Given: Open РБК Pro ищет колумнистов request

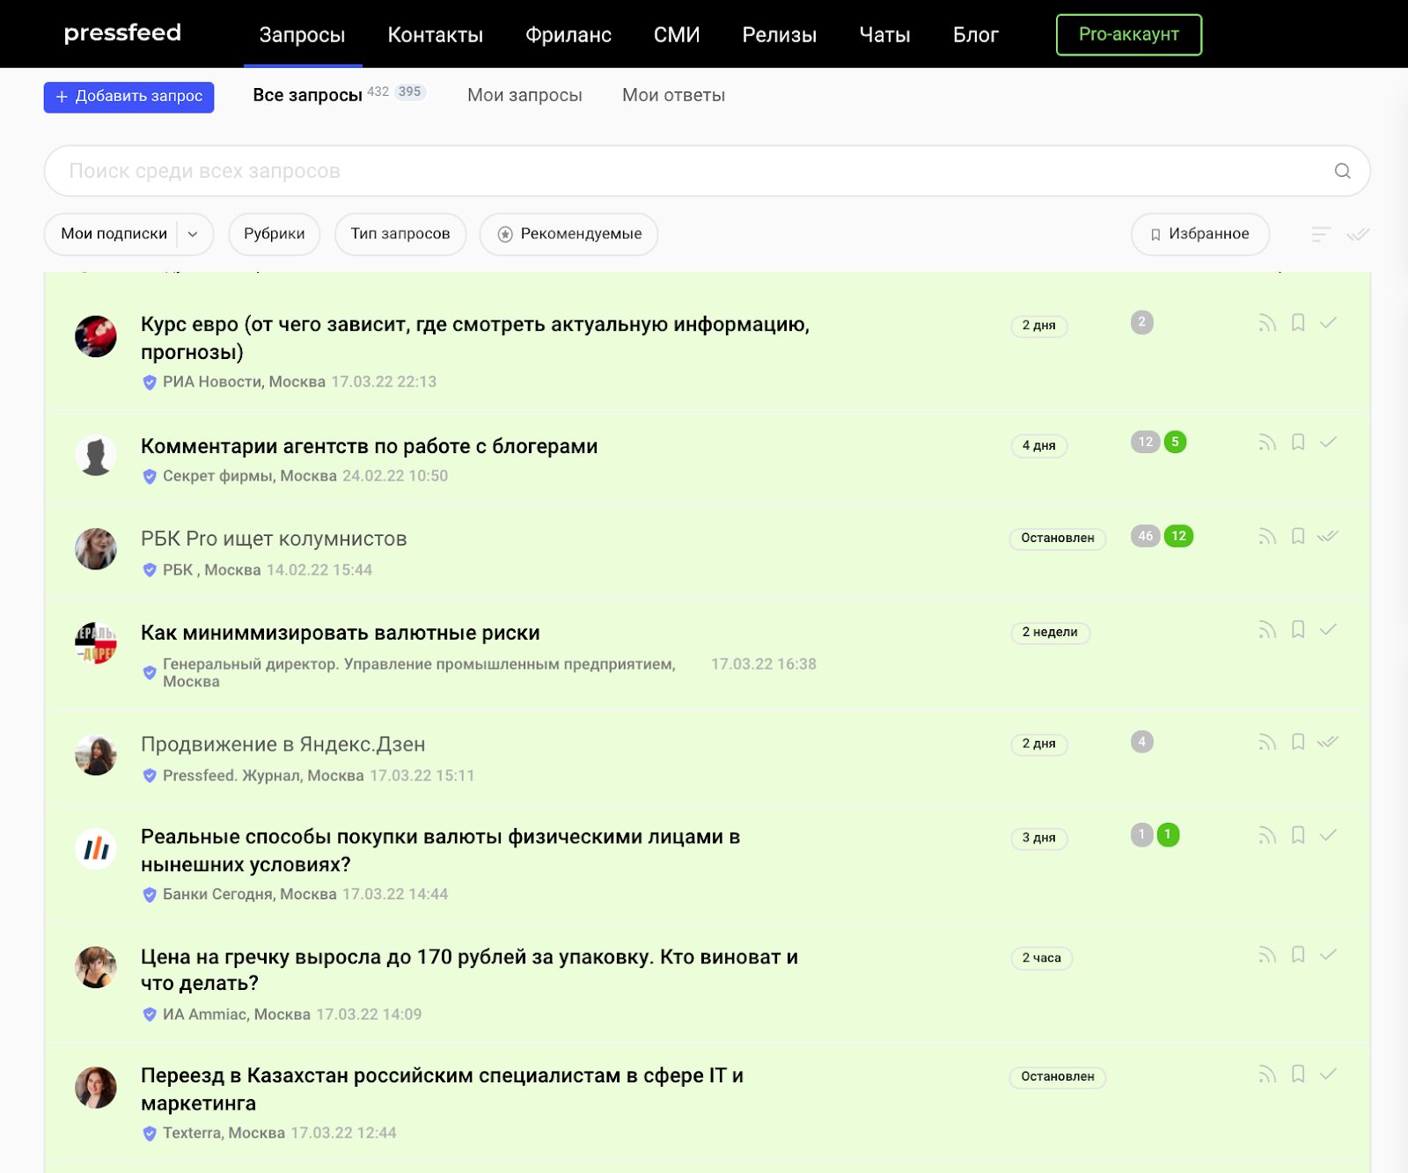Looking at the screenshot, I should (x=274, y=539).
